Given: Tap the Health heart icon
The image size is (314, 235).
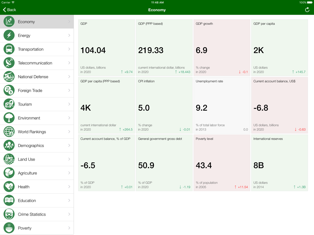Looking at the screenshot, I should [x=9, y=187].
